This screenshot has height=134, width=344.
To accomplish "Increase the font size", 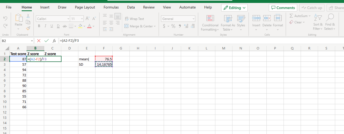I will (x=88, y=19).
